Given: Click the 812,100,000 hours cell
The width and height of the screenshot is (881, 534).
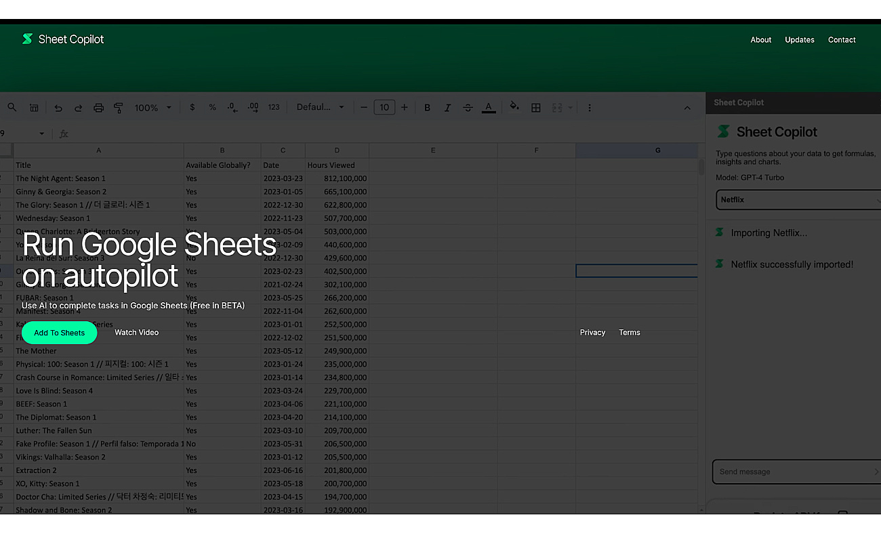Looking at the screenshot, I should 337,179.
